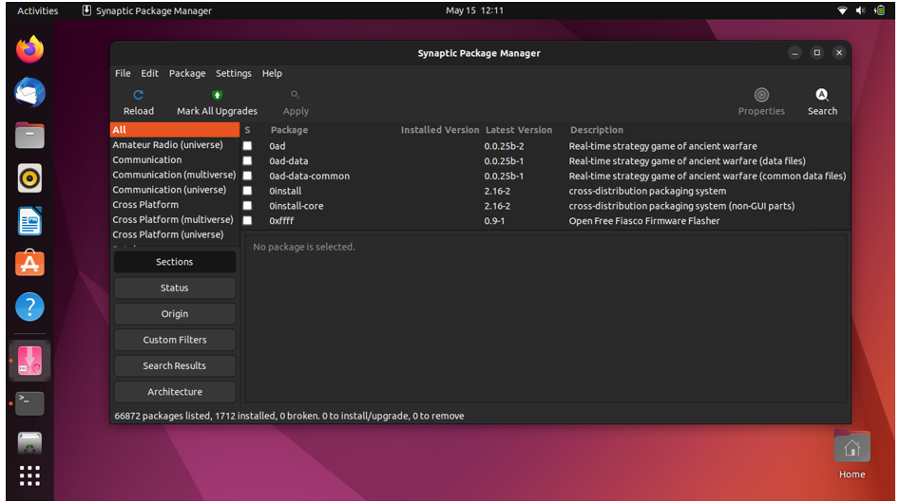Click version 0.0.25b-2 of 0ad

tap(504, 146)
